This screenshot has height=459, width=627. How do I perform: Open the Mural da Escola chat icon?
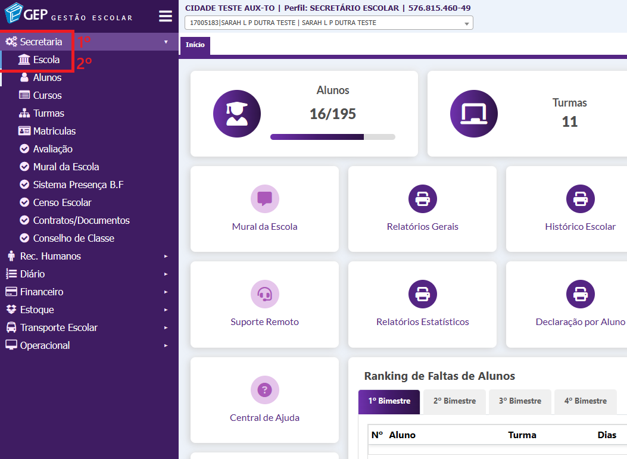coord(264,199)
